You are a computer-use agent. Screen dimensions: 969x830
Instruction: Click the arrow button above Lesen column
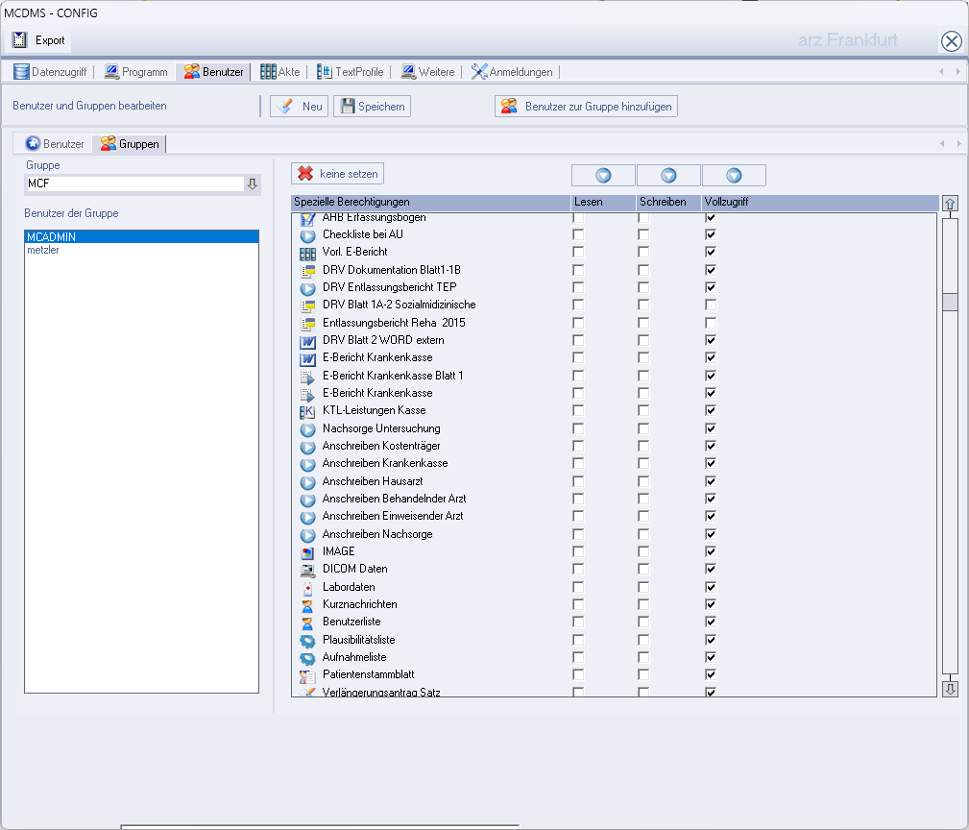pyautogui.click(x=603, y=176)
